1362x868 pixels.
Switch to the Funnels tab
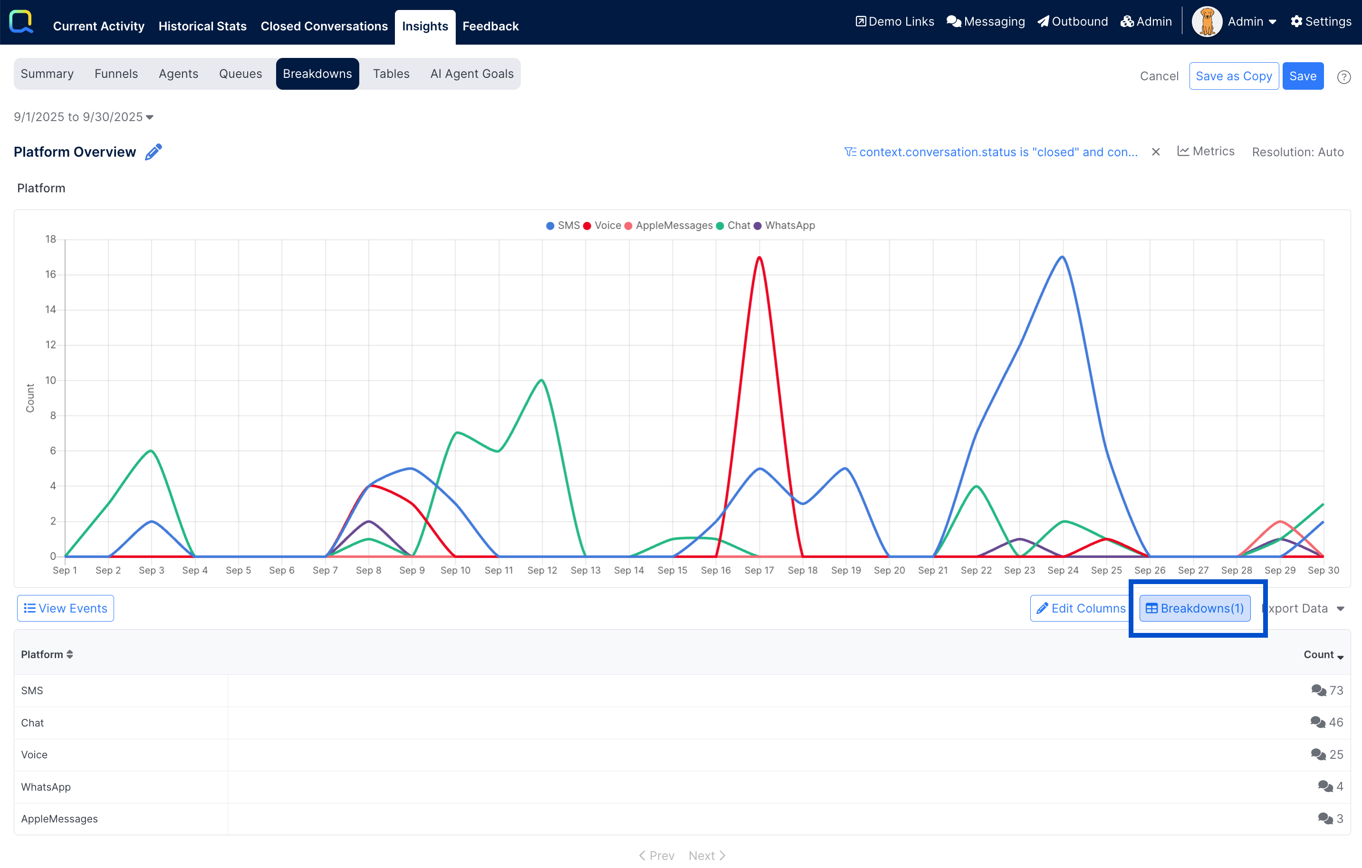tap(116, 74)
